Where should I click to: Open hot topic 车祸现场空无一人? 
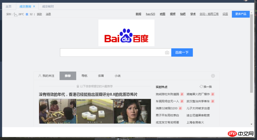(167, 101)
